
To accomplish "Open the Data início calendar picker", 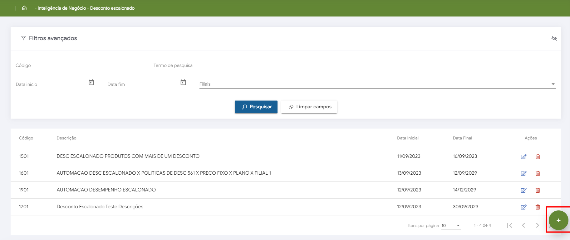I will (x=91, y=82).
